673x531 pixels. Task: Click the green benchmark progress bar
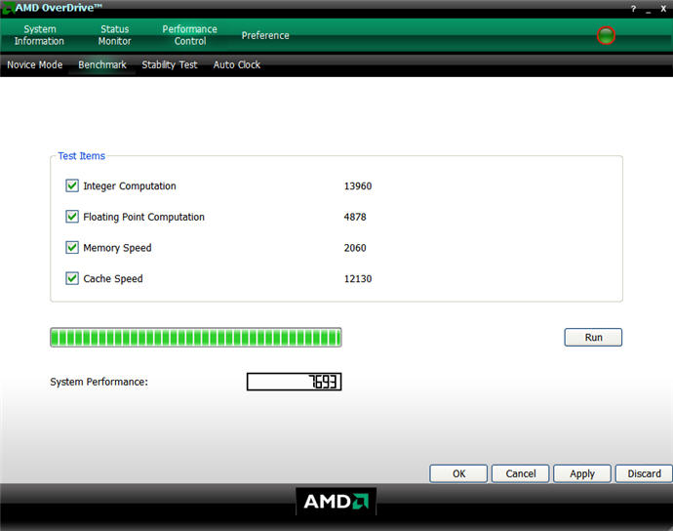pos(196,338)
